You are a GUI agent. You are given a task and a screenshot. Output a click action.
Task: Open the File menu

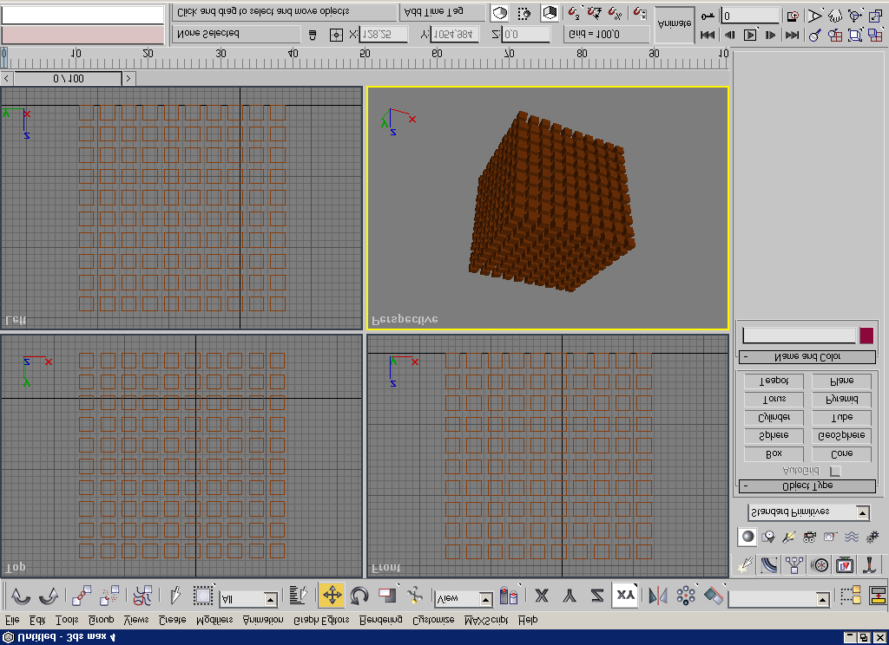pyautogui.click(x=12, y=620)
